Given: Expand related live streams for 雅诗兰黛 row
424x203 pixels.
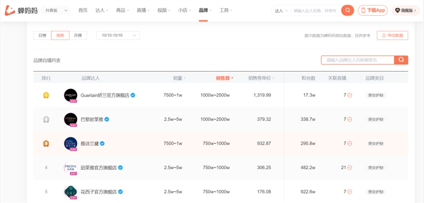Looking at the screenshot, I should point(350,143).
